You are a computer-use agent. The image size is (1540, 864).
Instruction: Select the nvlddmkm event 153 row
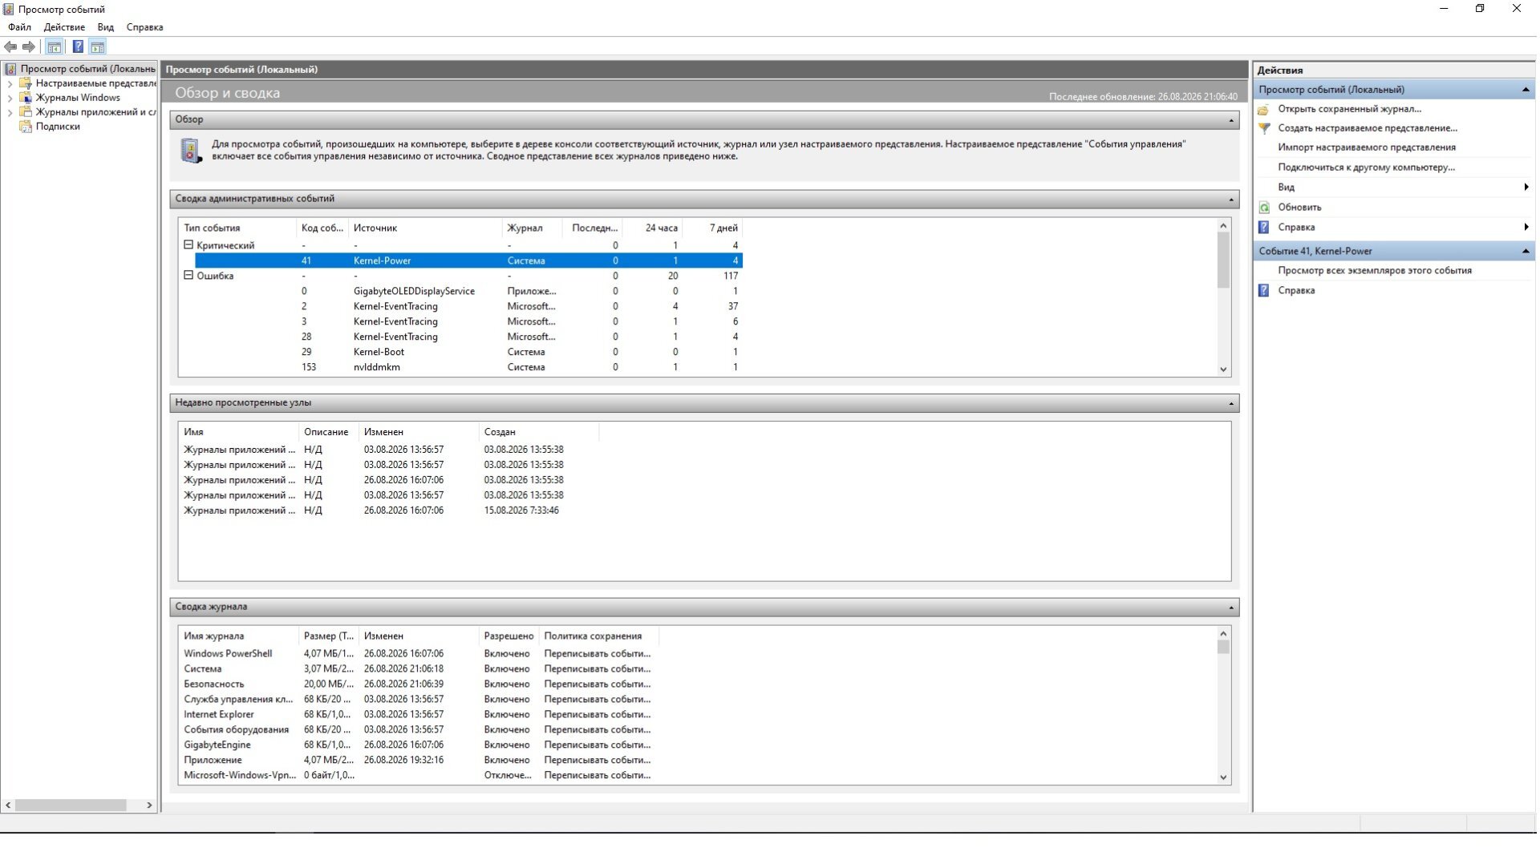pos(468,368)
